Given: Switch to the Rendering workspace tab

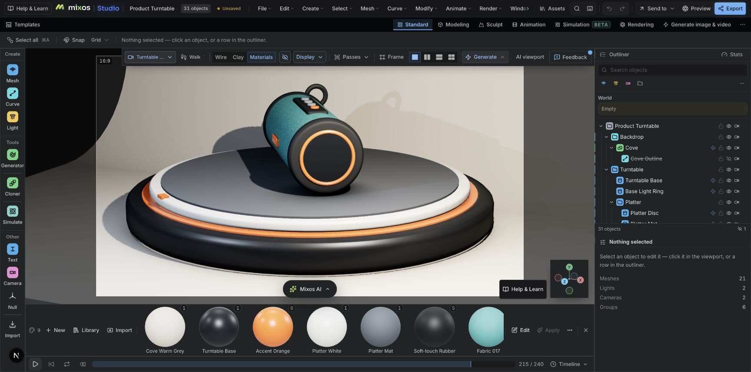Looking at the screenshot, I should pyautogui.click(x=637, y=25).
